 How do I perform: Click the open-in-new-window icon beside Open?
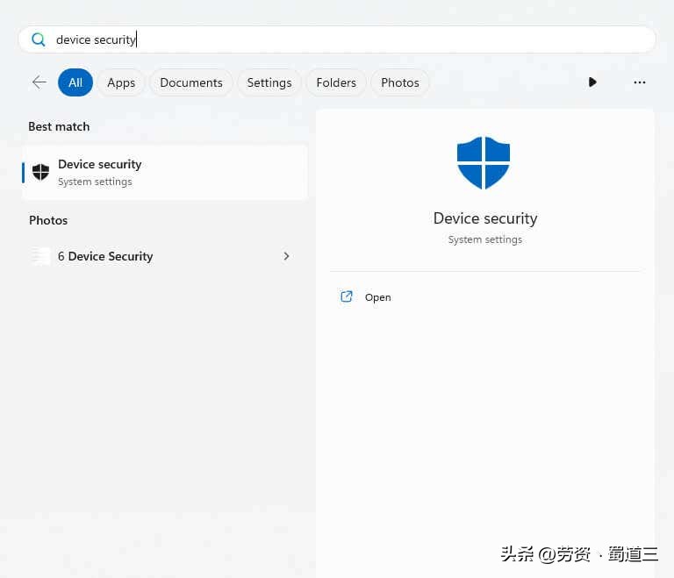click(x=347, y=296)
